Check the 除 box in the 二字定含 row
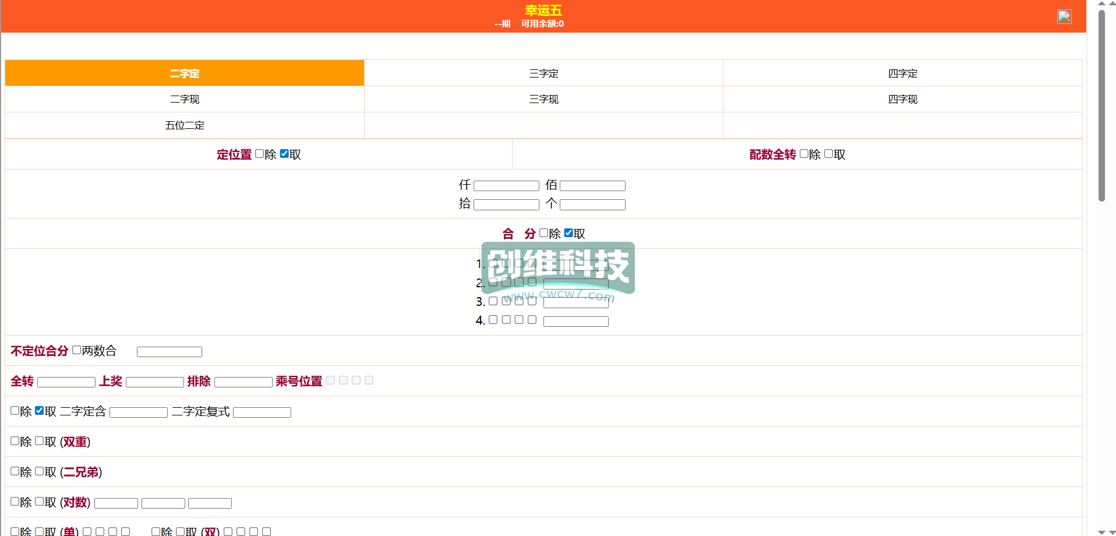 (15, 410)
